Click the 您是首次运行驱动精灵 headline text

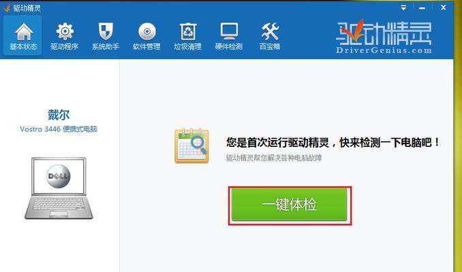tap(333, 143)
